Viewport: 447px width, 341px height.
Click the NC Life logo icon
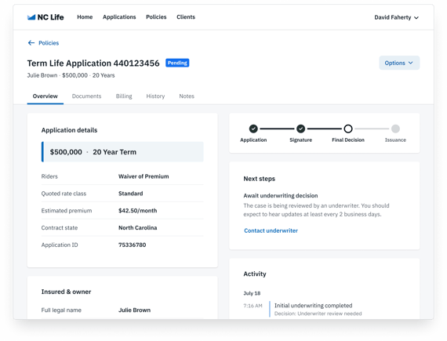(31, 17)
